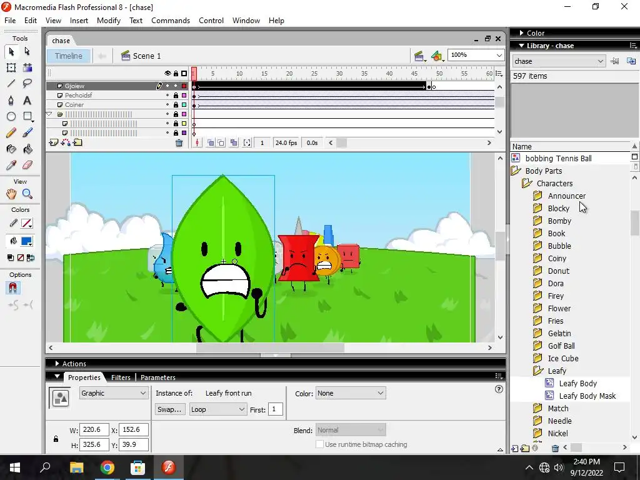The height and width of the screenshot is (480, 640).
Task: Select the Ink Bottle tool
Action: [x=11, y=149]
